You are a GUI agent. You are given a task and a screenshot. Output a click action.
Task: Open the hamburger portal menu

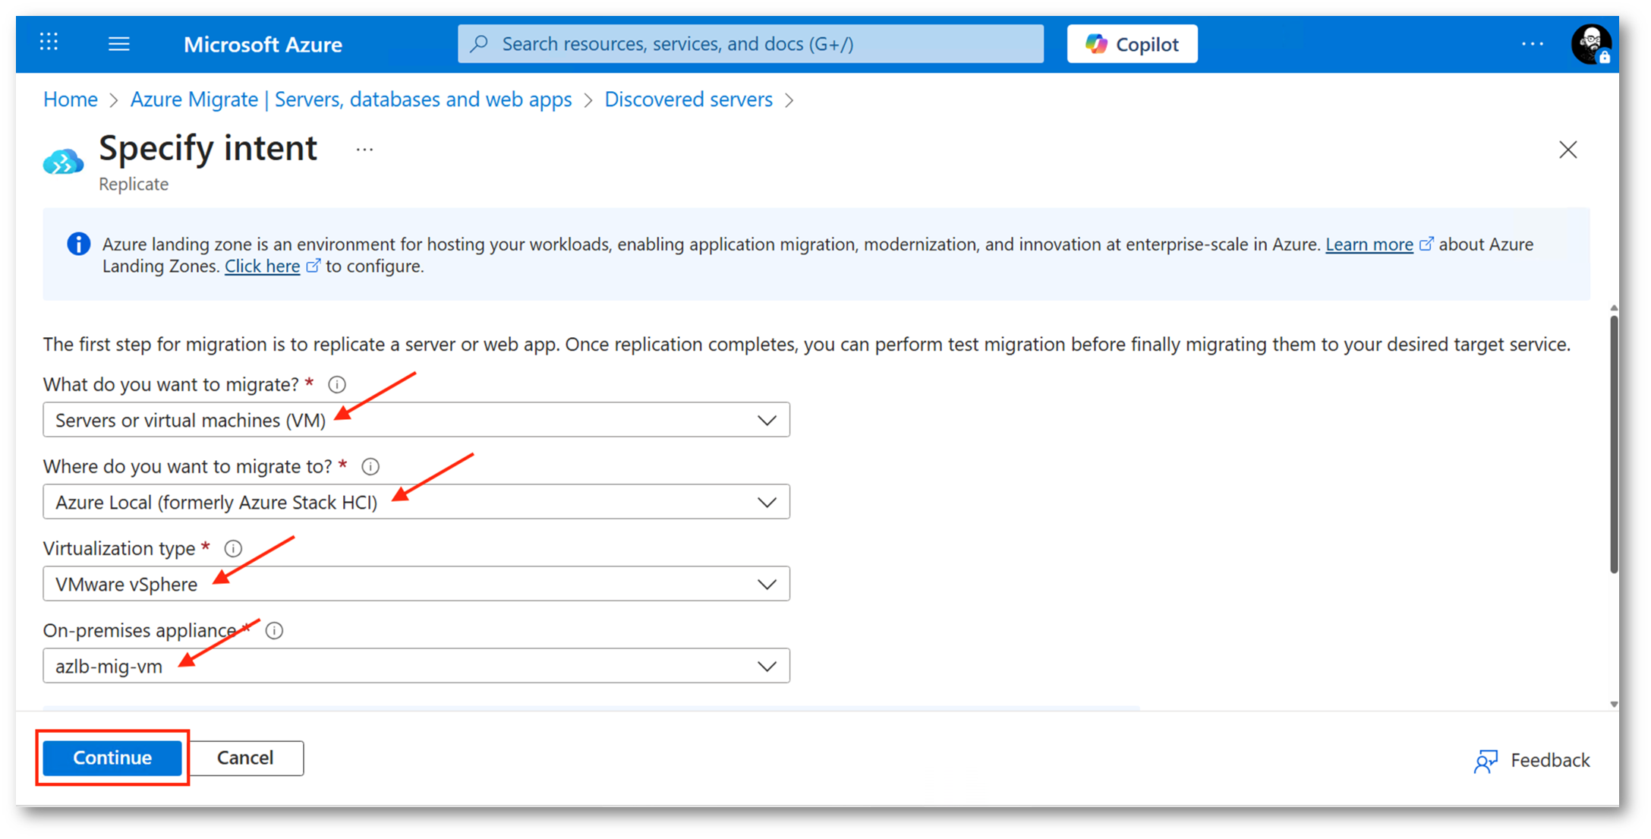click(119, 44)
